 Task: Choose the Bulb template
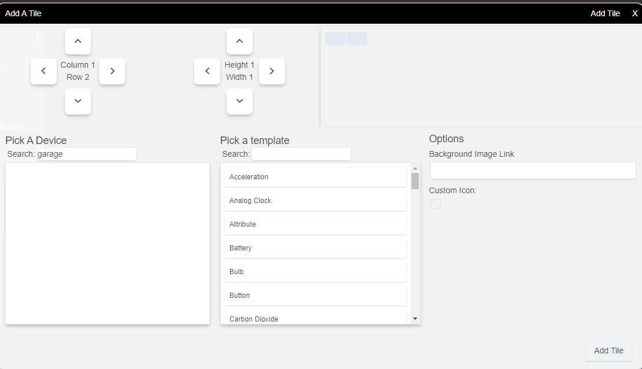(315, 272)
